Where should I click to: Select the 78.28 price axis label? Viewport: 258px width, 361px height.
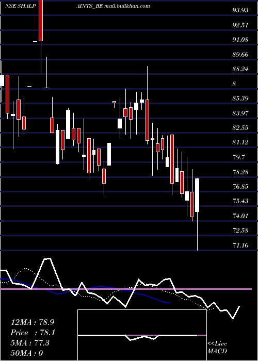coord(240,172)
